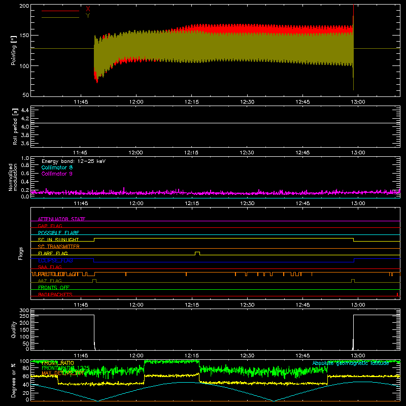Click the FLARE_FLAG label
This screenshot has width=406, height=406.
[x=53, y=253]
